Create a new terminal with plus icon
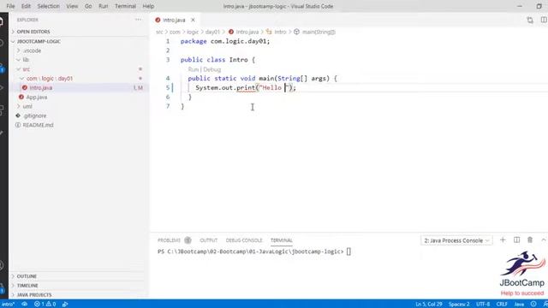The height and width of the screenshot is (308, 548). pyautogui.click(x=503, y=240)
